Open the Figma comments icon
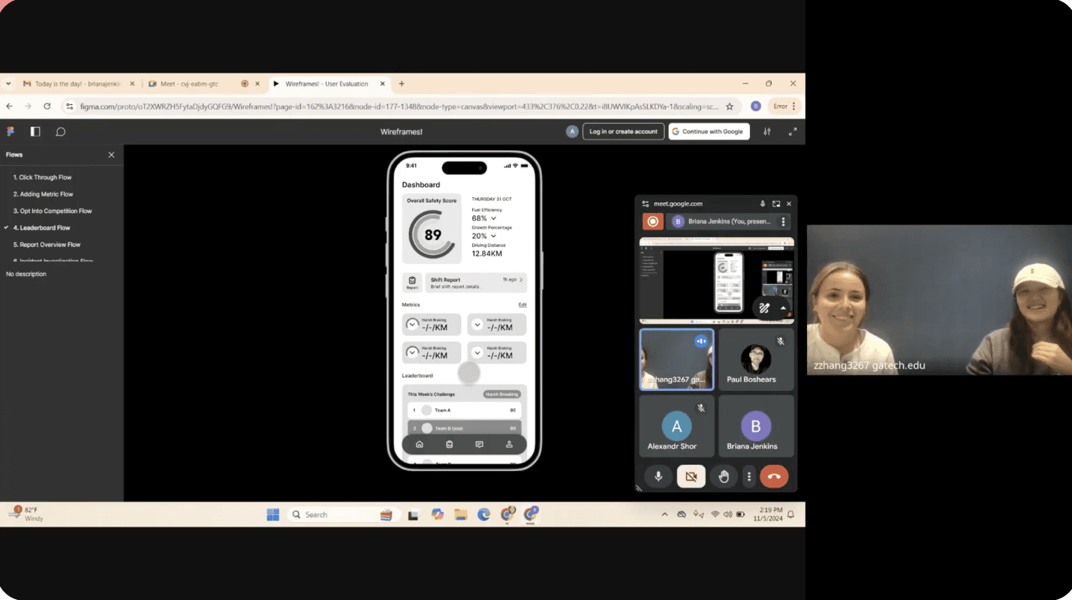 (x=61, y=131)
